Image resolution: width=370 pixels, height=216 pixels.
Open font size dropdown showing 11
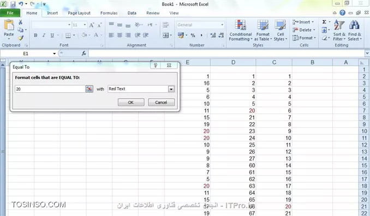click(x=85, y=25)
